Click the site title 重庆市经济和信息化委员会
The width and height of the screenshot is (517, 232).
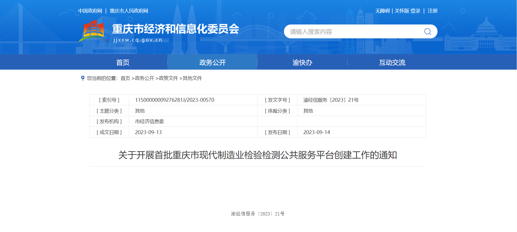(176, 29)
